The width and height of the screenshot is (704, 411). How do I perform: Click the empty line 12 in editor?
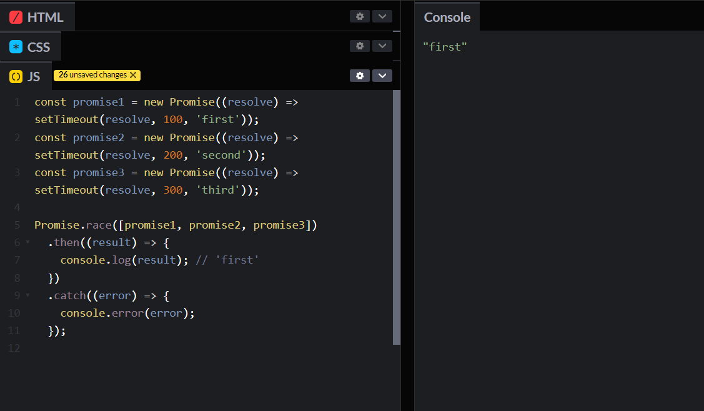(213, 348)
